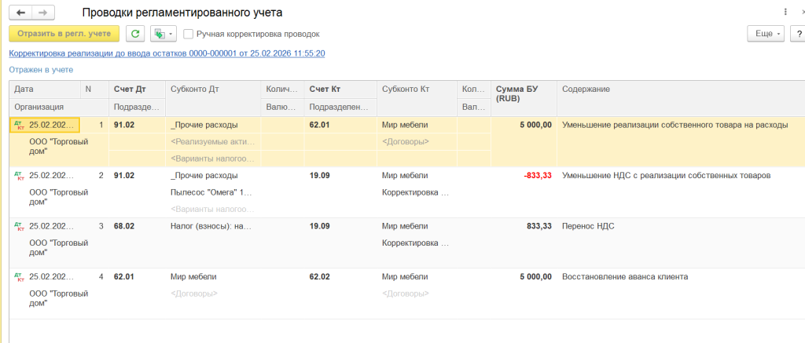Click the Отражен в учете status text
This screenshot has width=805, height=343.
(41, 70)
